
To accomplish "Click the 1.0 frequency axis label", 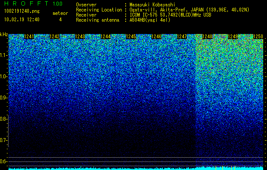I will [3, 76].
